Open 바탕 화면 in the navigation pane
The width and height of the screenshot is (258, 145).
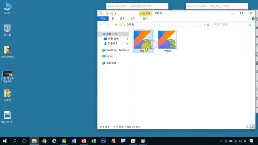pyautogui.click(x=113, y=39)
